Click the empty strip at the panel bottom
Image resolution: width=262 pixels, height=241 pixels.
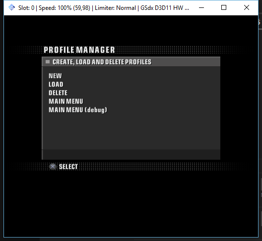pyautogui.click(x=131, y=155)
